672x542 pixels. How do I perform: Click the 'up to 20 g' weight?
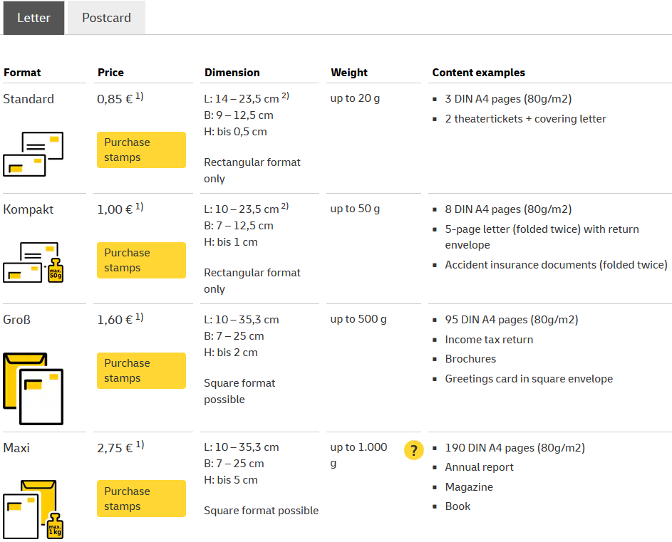355,98
